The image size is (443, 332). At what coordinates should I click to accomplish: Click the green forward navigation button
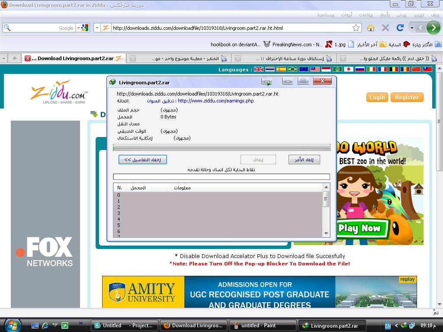[433, 28]
